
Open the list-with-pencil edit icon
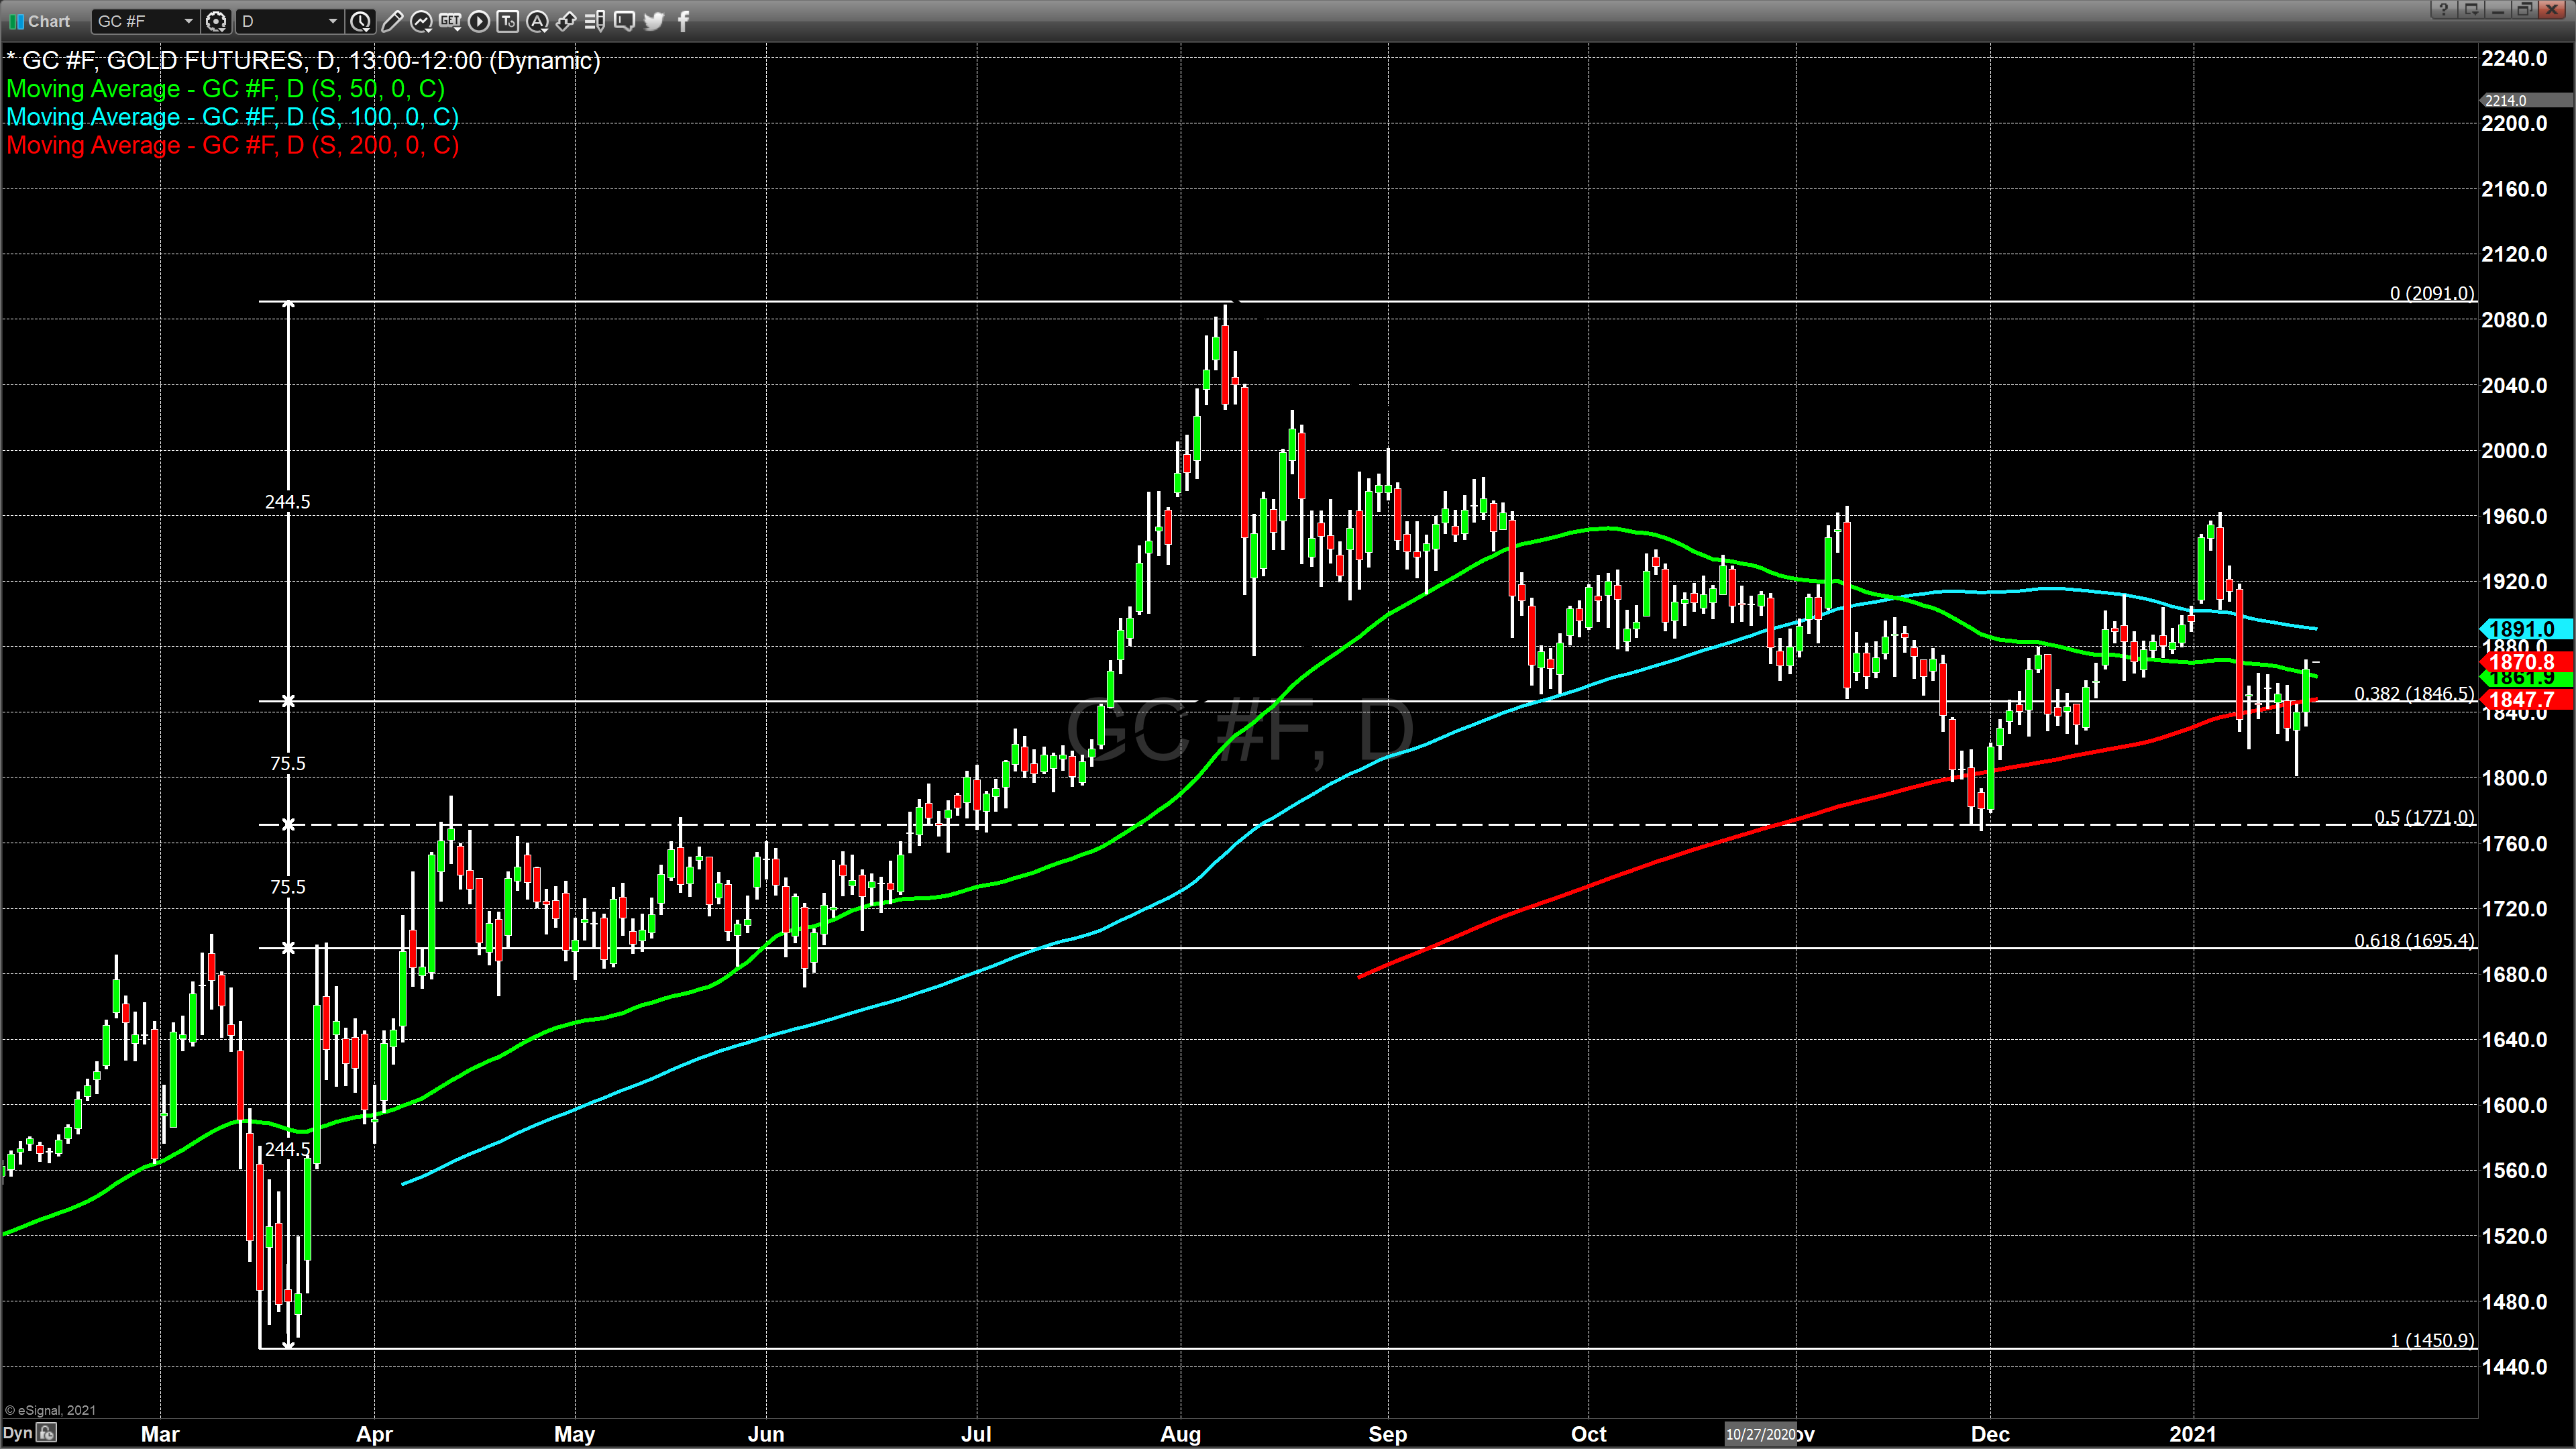tap(595, 21)
